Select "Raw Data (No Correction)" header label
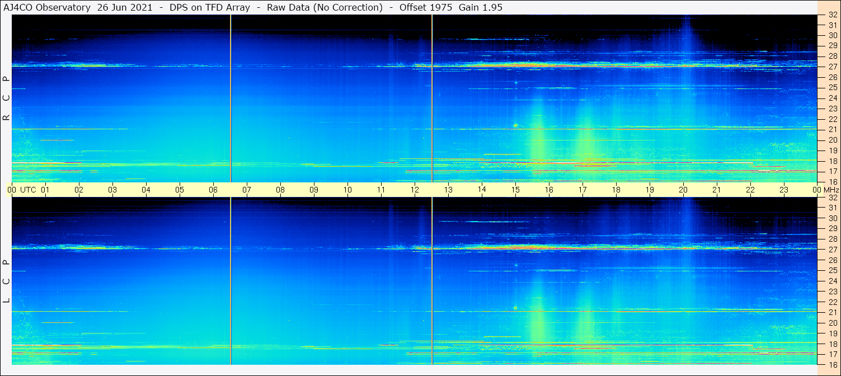 pyautogui.click(x=325, y=8)
